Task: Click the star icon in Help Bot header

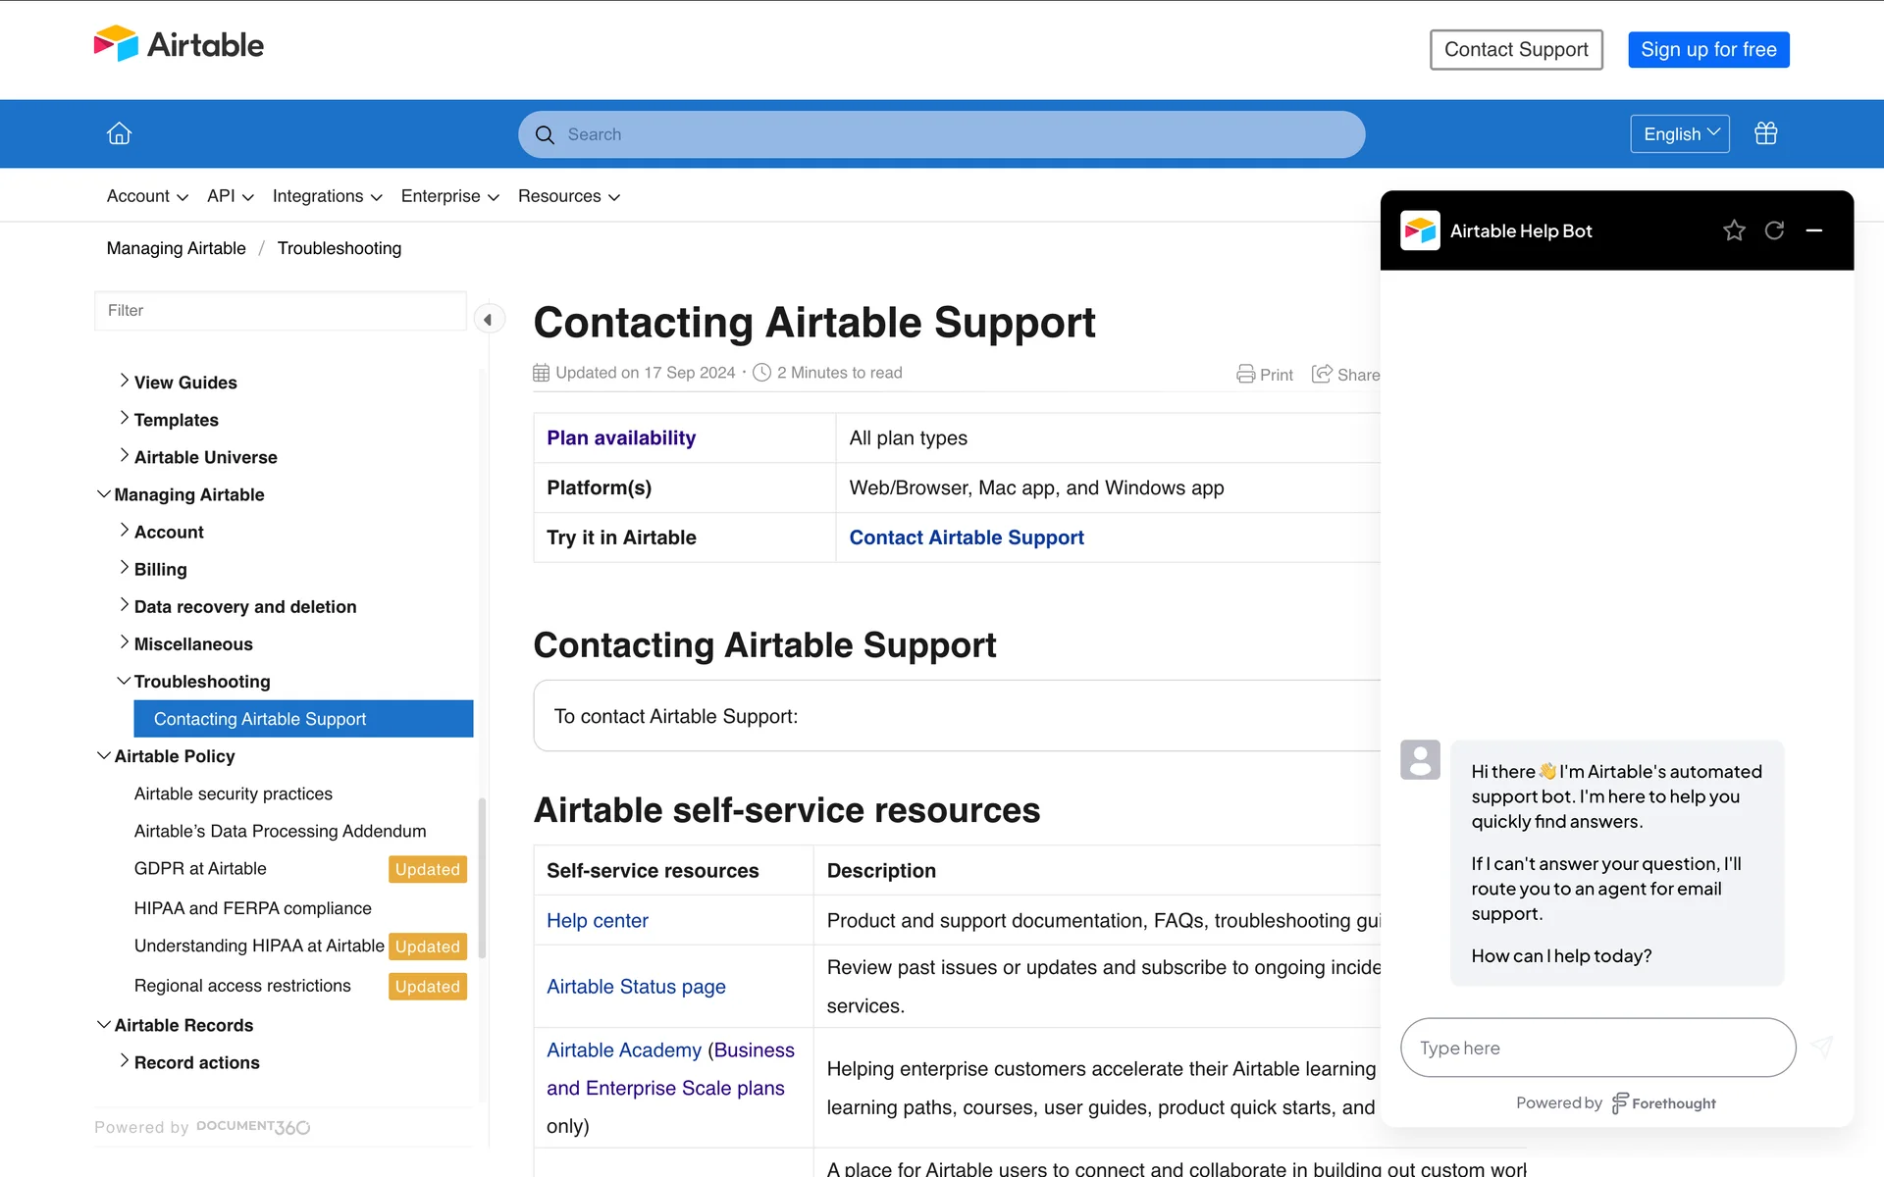Action: [1734, 230]
